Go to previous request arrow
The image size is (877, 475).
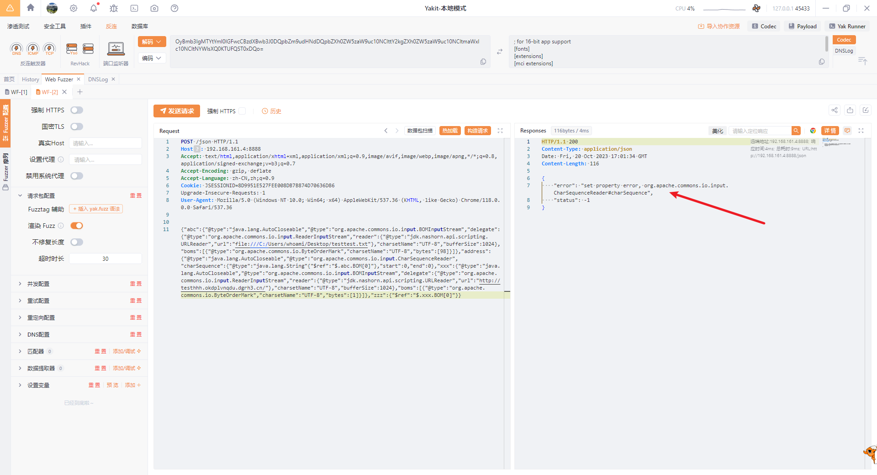[386, 131]
